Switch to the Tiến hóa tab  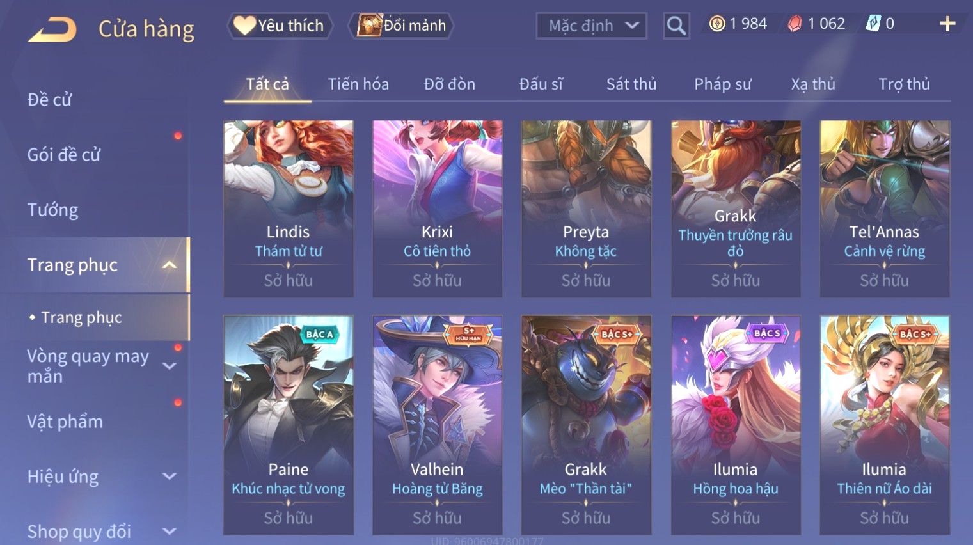358,84
